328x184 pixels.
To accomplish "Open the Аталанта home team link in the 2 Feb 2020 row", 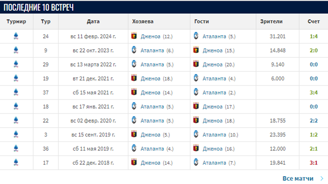I will click(x=152, y=120).
